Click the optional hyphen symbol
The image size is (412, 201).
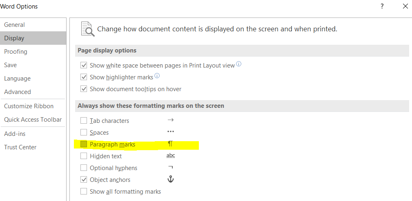(171, 167)
